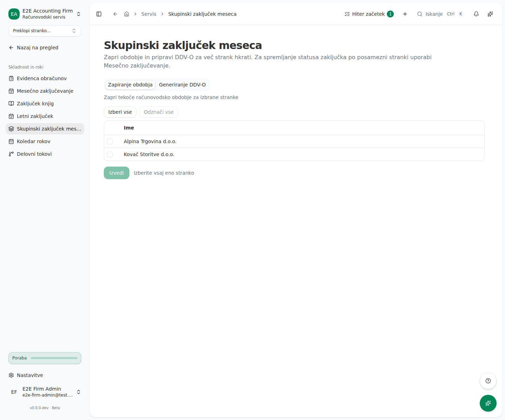Open Mesečno zaključevanje in the sidebar

[x=45, y=91]
